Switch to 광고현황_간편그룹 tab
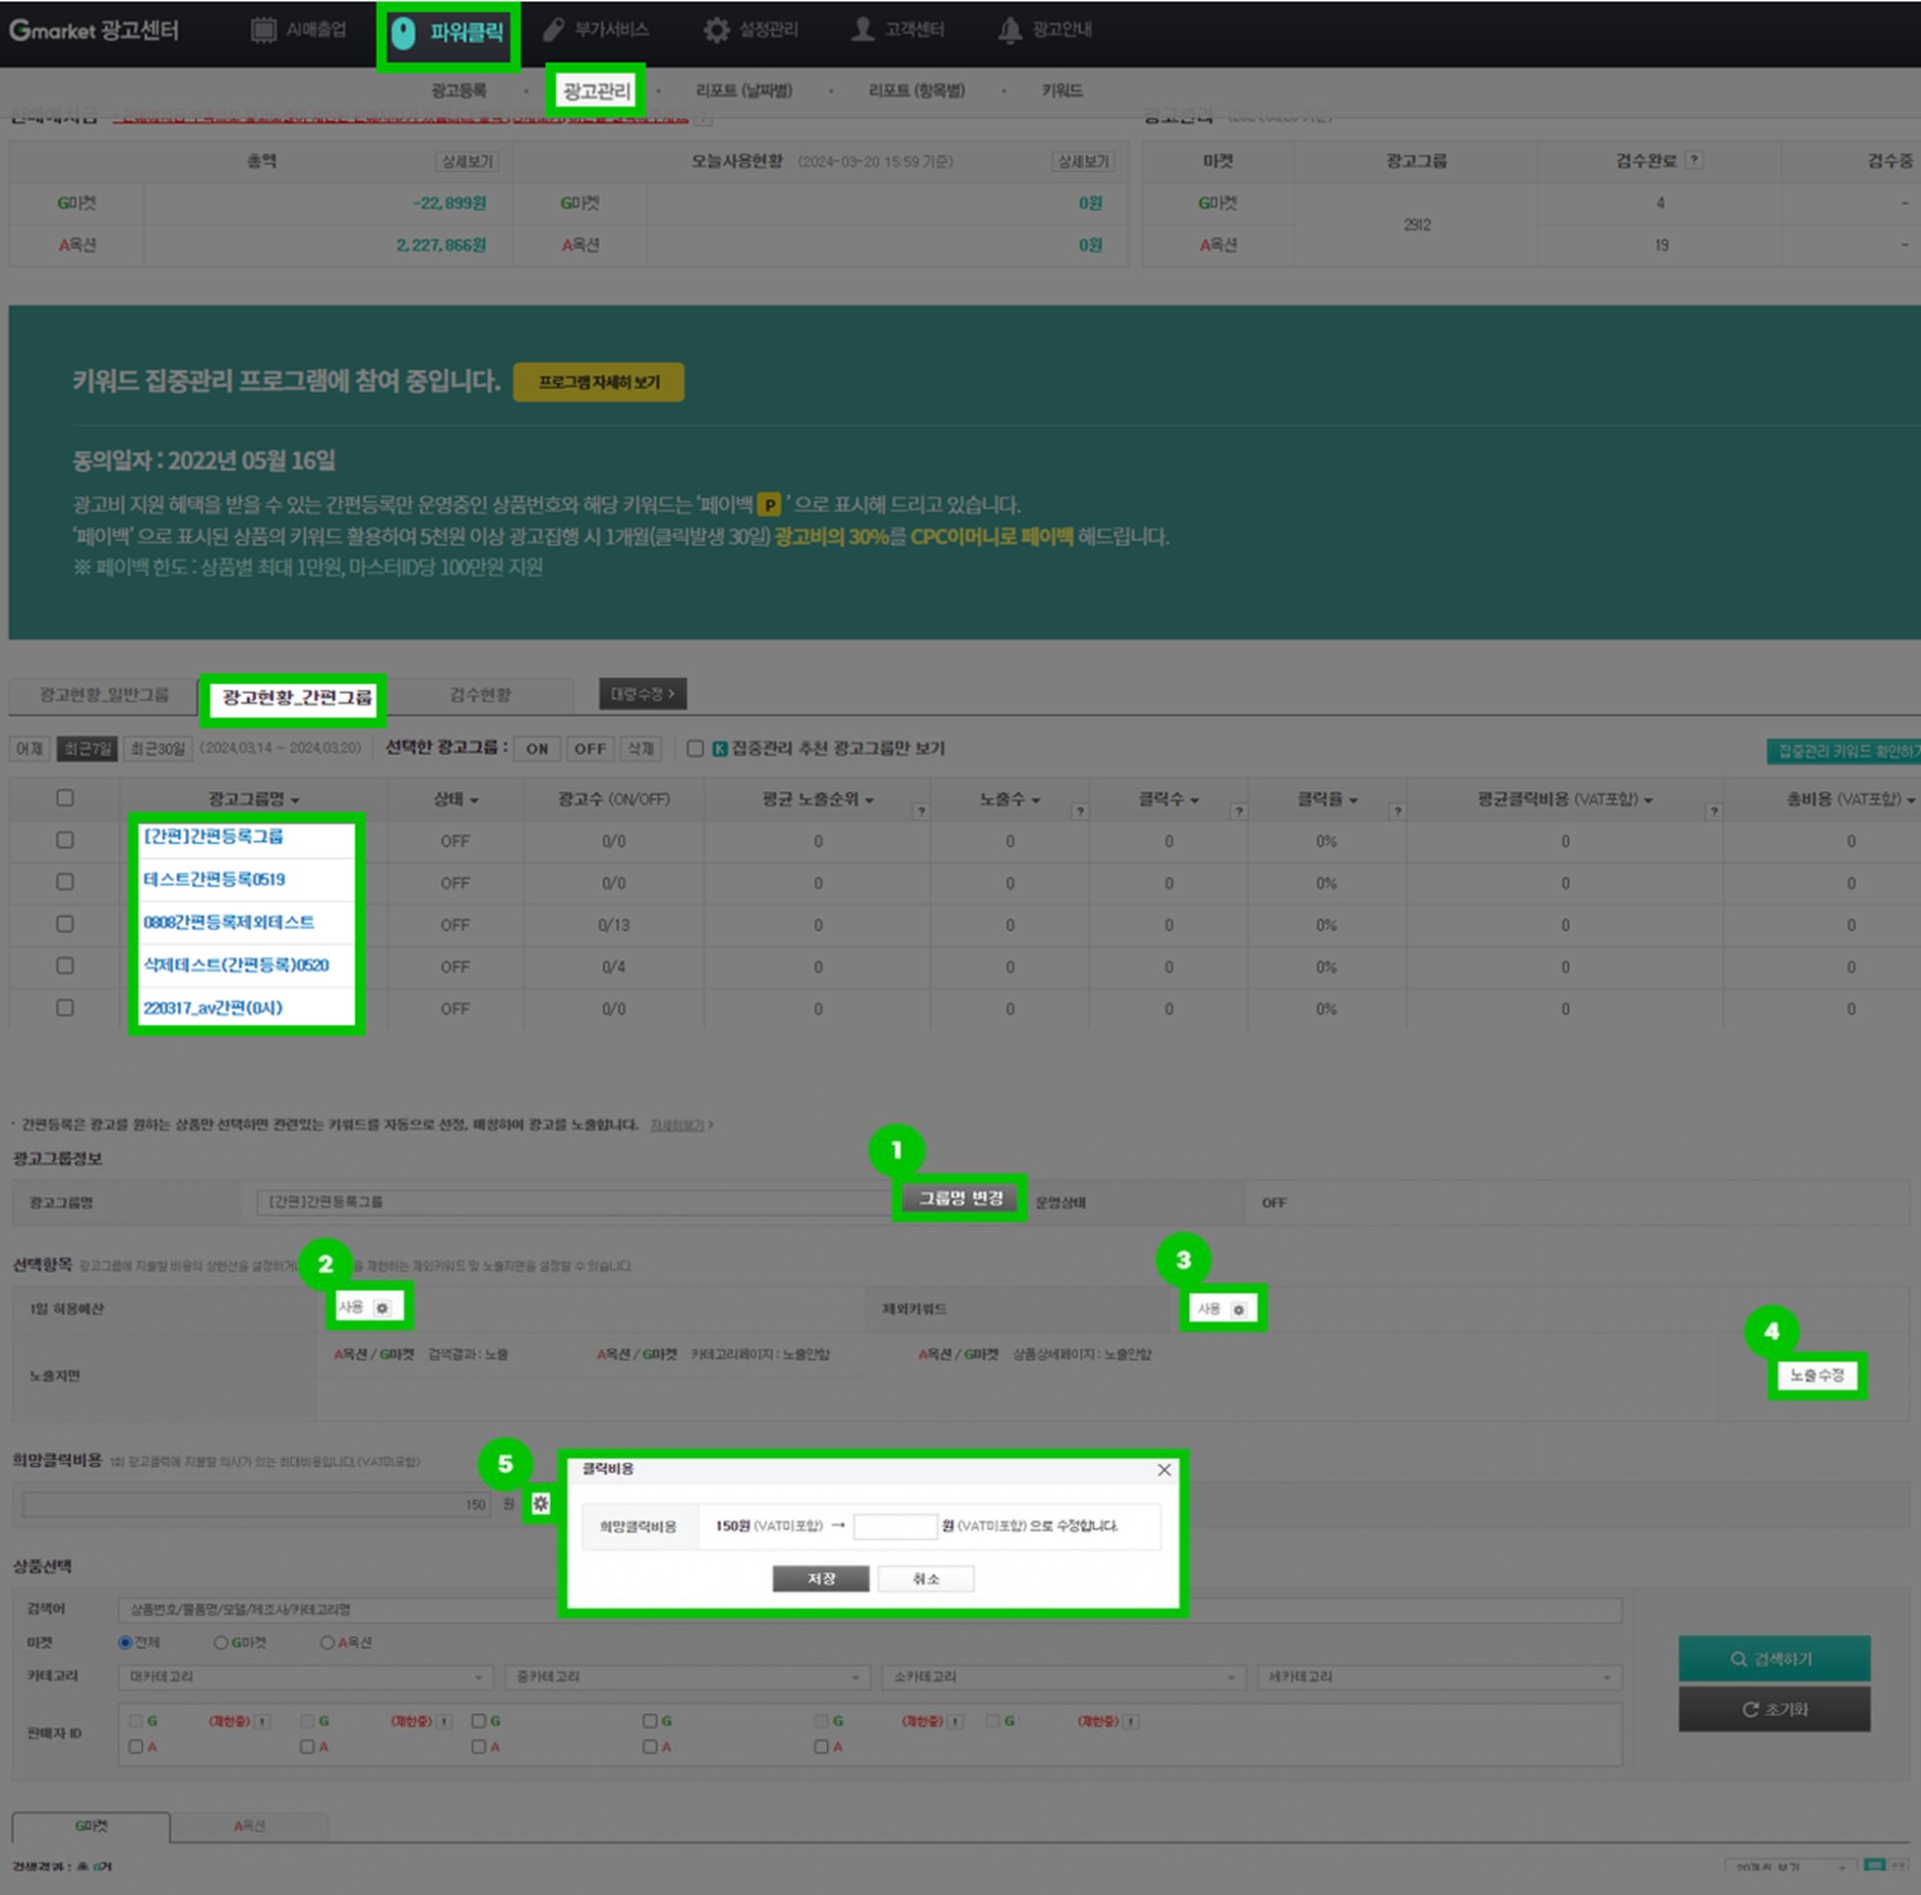 click(x=295, y=698)
